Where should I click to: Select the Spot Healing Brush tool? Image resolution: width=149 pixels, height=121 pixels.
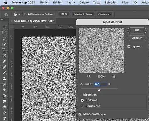[4, 67]
